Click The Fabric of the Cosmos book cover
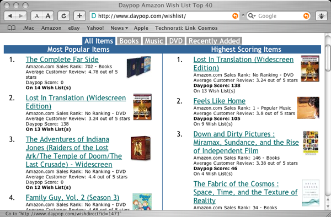Screen dimensions: 331x217 [x=311, y=193]
